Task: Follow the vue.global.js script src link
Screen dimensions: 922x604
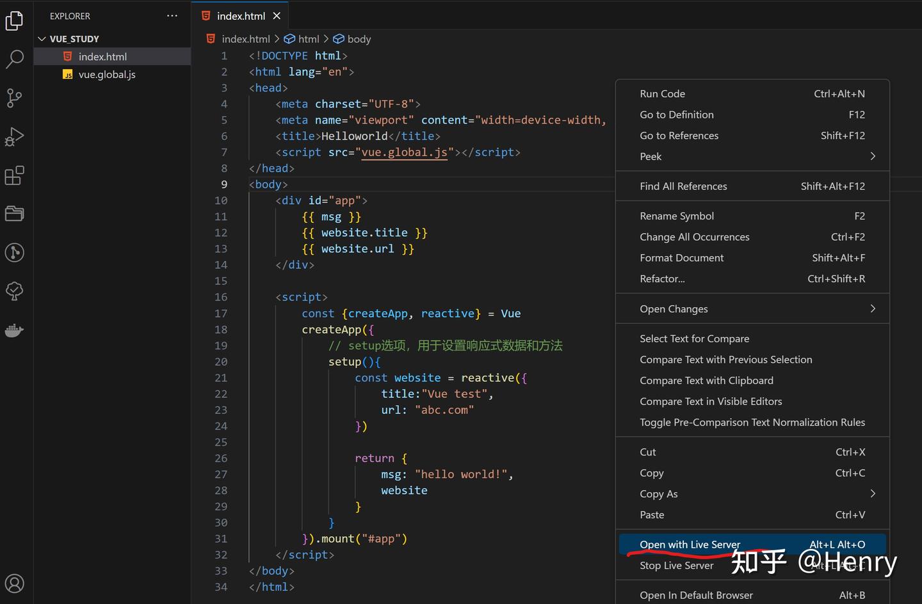Action: (404, 152)
